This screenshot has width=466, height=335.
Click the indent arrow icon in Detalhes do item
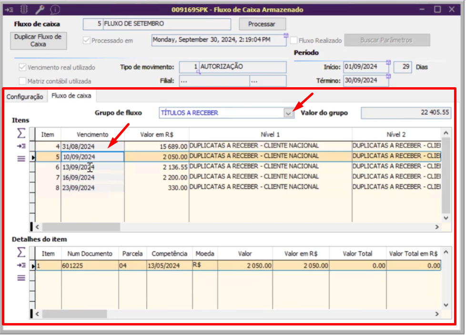(x=21, y=265)
